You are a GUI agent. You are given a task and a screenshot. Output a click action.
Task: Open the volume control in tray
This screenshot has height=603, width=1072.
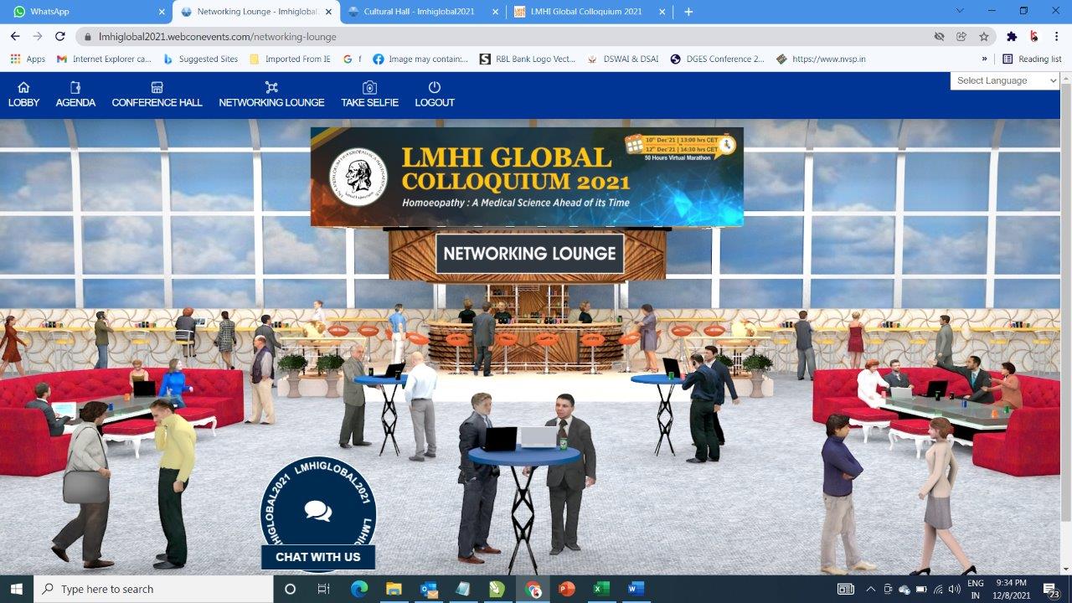point(954,589)
